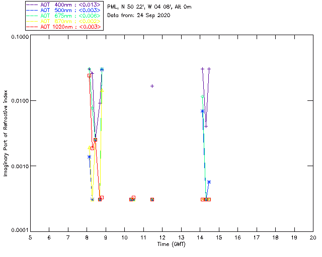Click the isolated purple plus marker near 11.5 GMT

pos(152,86)
